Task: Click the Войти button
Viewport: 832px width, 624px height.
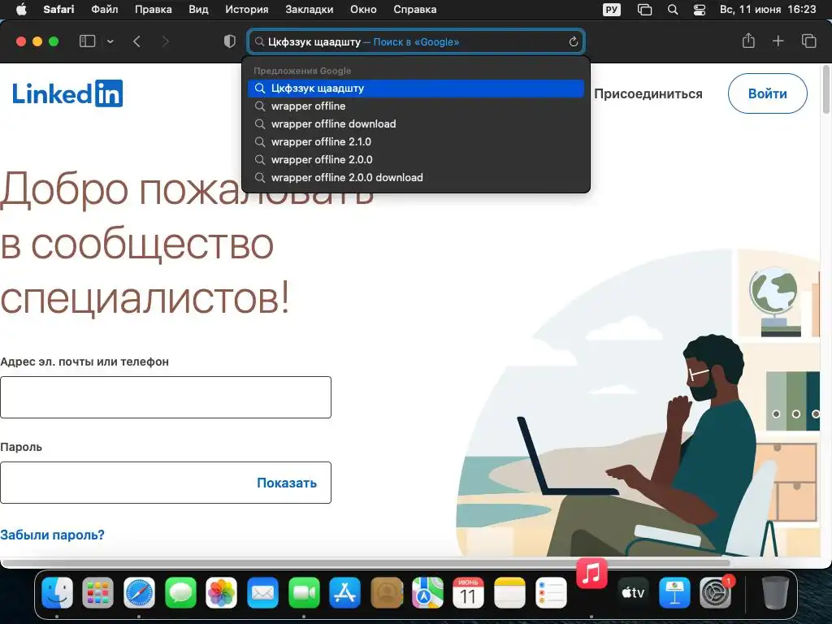Action: click(767, 93)
